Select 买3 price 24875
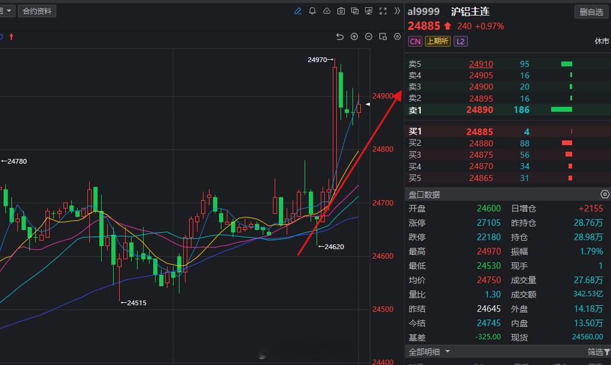 point(481,155)
